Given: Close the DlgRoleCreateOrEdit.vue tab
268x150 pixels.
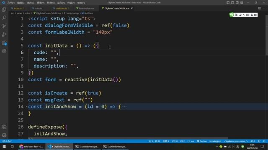Looking at the screenshot, I should click(x=132, y=8).
